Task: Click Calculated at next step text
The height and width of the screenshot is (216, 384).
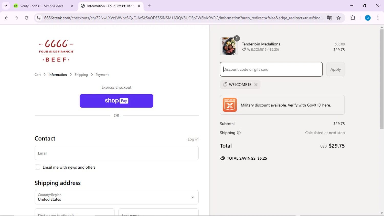Action: [325, 133]
